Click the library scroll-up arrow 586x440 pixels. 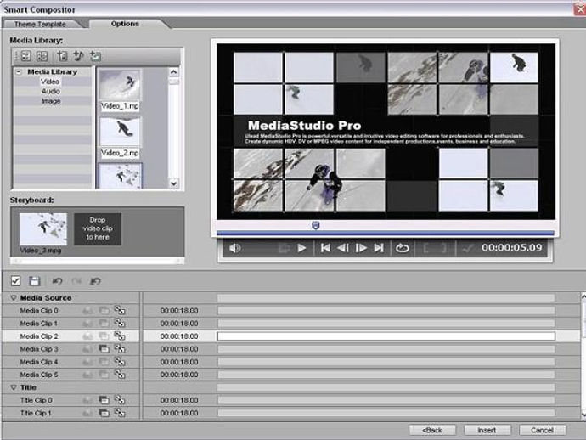tap(174, 71)
